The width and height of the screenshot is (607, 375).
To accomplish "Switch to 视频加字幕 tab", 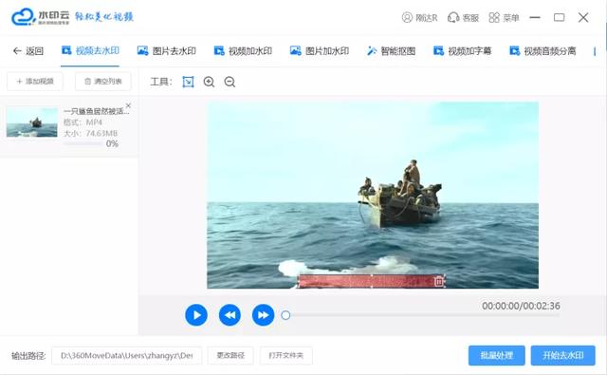I will [x=462, y=50].
